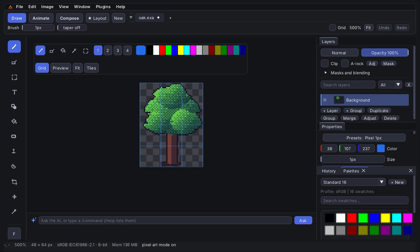Select the paint bucket tool in left sidebar
The height and width of the screenshot is (252, 420).
(14, 121)
